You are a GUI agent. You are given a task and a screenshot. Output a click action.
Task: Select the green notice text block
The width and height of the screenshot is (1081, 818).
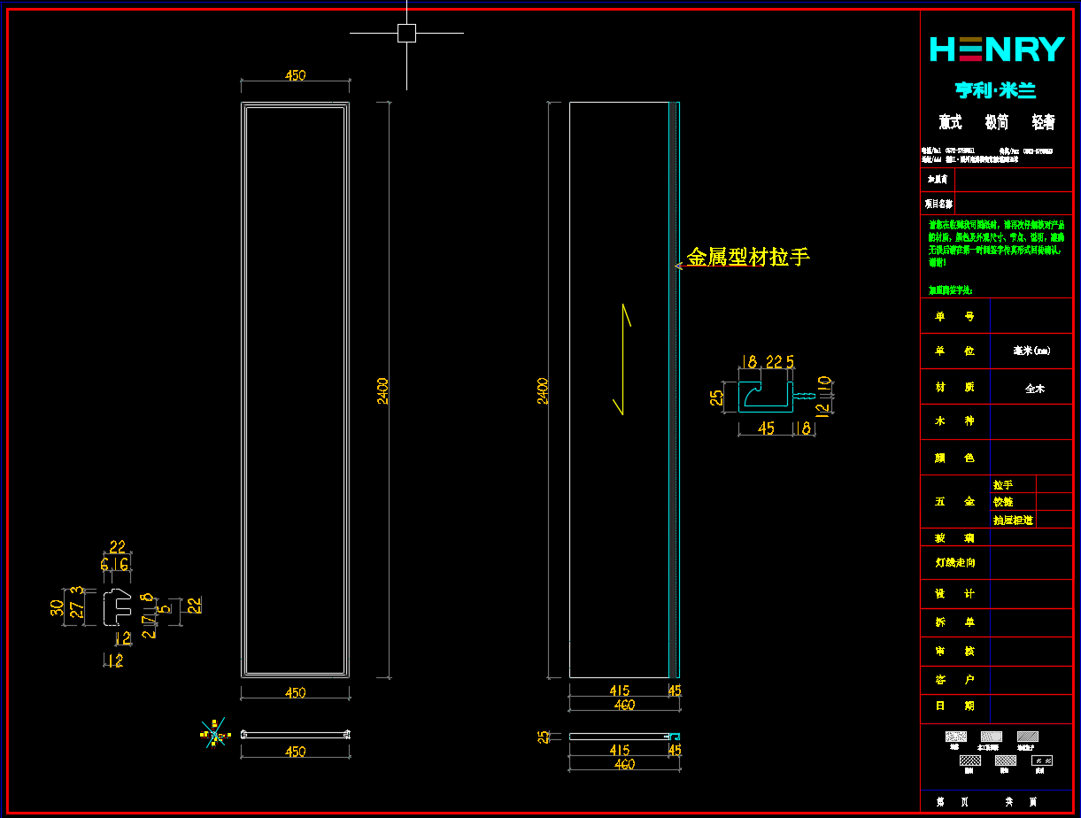tap(989, 243)
